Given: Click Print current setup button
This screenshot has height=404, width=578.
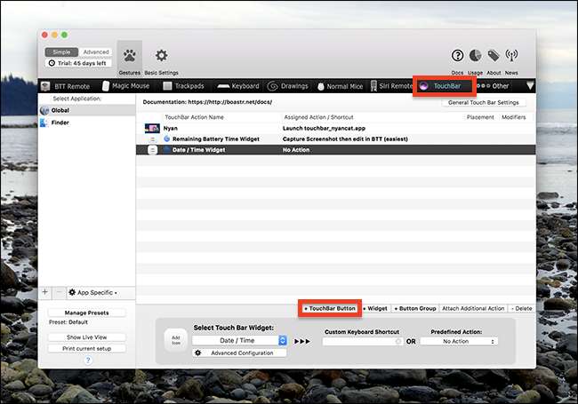Looking at the screenshot, I should 86,348.
